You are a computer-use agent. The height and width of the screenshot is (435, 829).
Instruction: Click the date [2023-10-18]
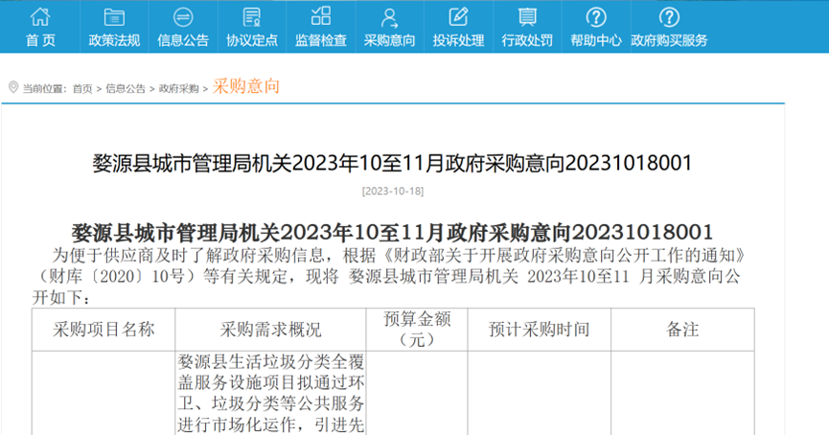[393, 191]
